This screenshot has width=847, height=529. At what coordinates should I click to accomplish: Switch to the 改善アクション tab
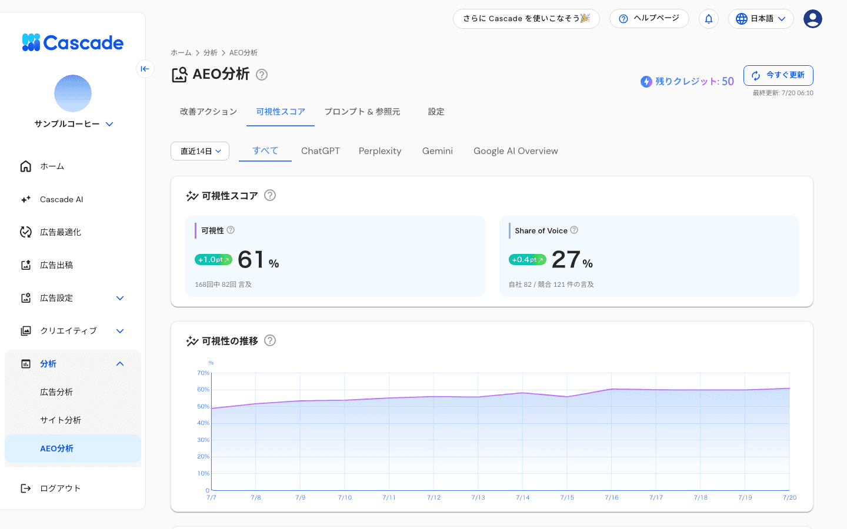[209, 112]
